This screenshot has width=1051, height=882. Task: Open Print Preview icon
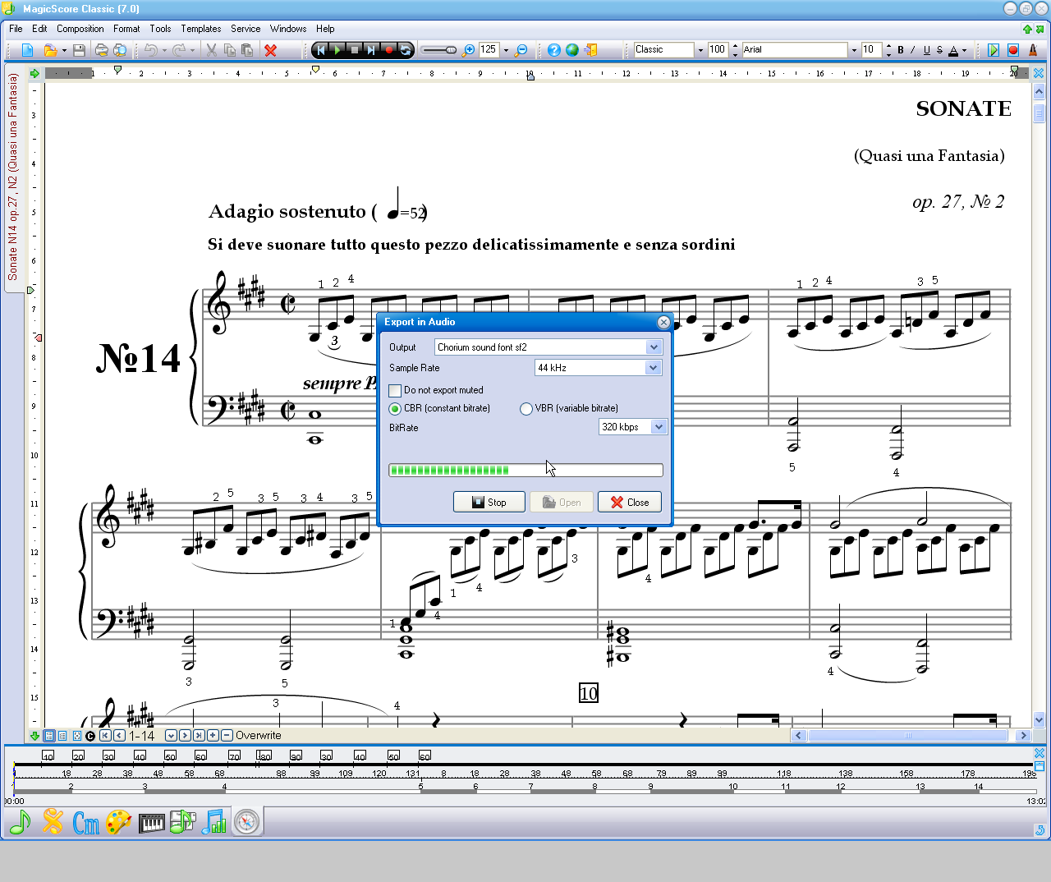120,50
